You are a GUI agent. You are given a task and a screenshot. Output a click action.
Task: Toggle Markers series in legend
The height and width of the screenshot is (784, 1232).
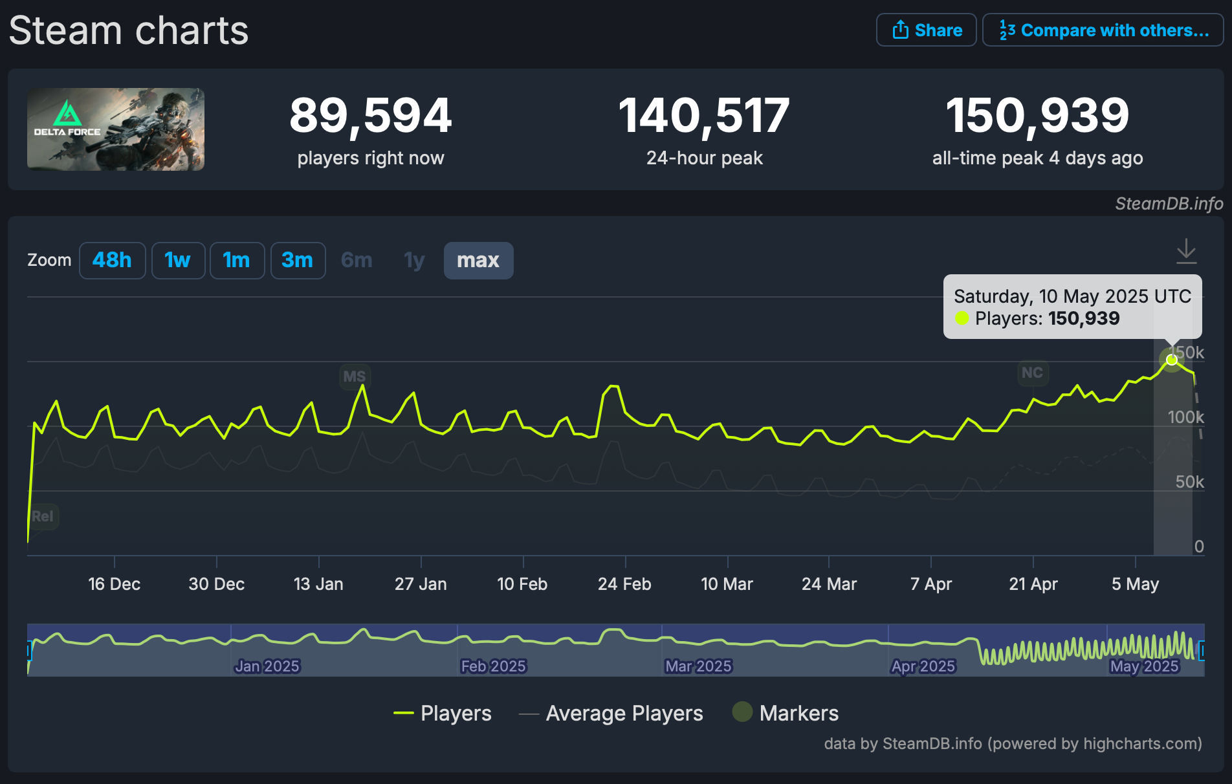click(x=785, y=713)
